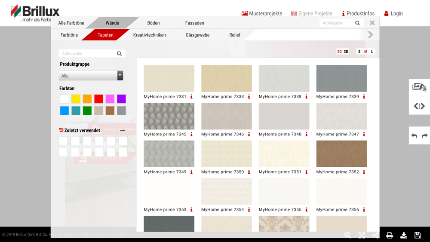Pick the purple Farbton swatch
Screen dimensions: 430x242
122,99
